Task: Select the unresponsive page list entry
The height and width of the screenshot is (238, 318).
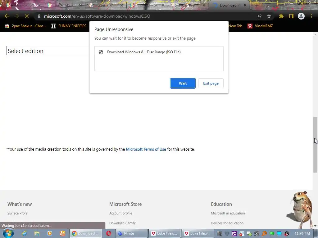Action: click(159, 52)
